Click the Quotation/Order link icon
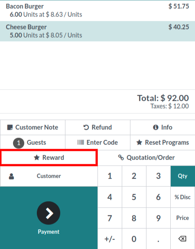 coord(121,157)
